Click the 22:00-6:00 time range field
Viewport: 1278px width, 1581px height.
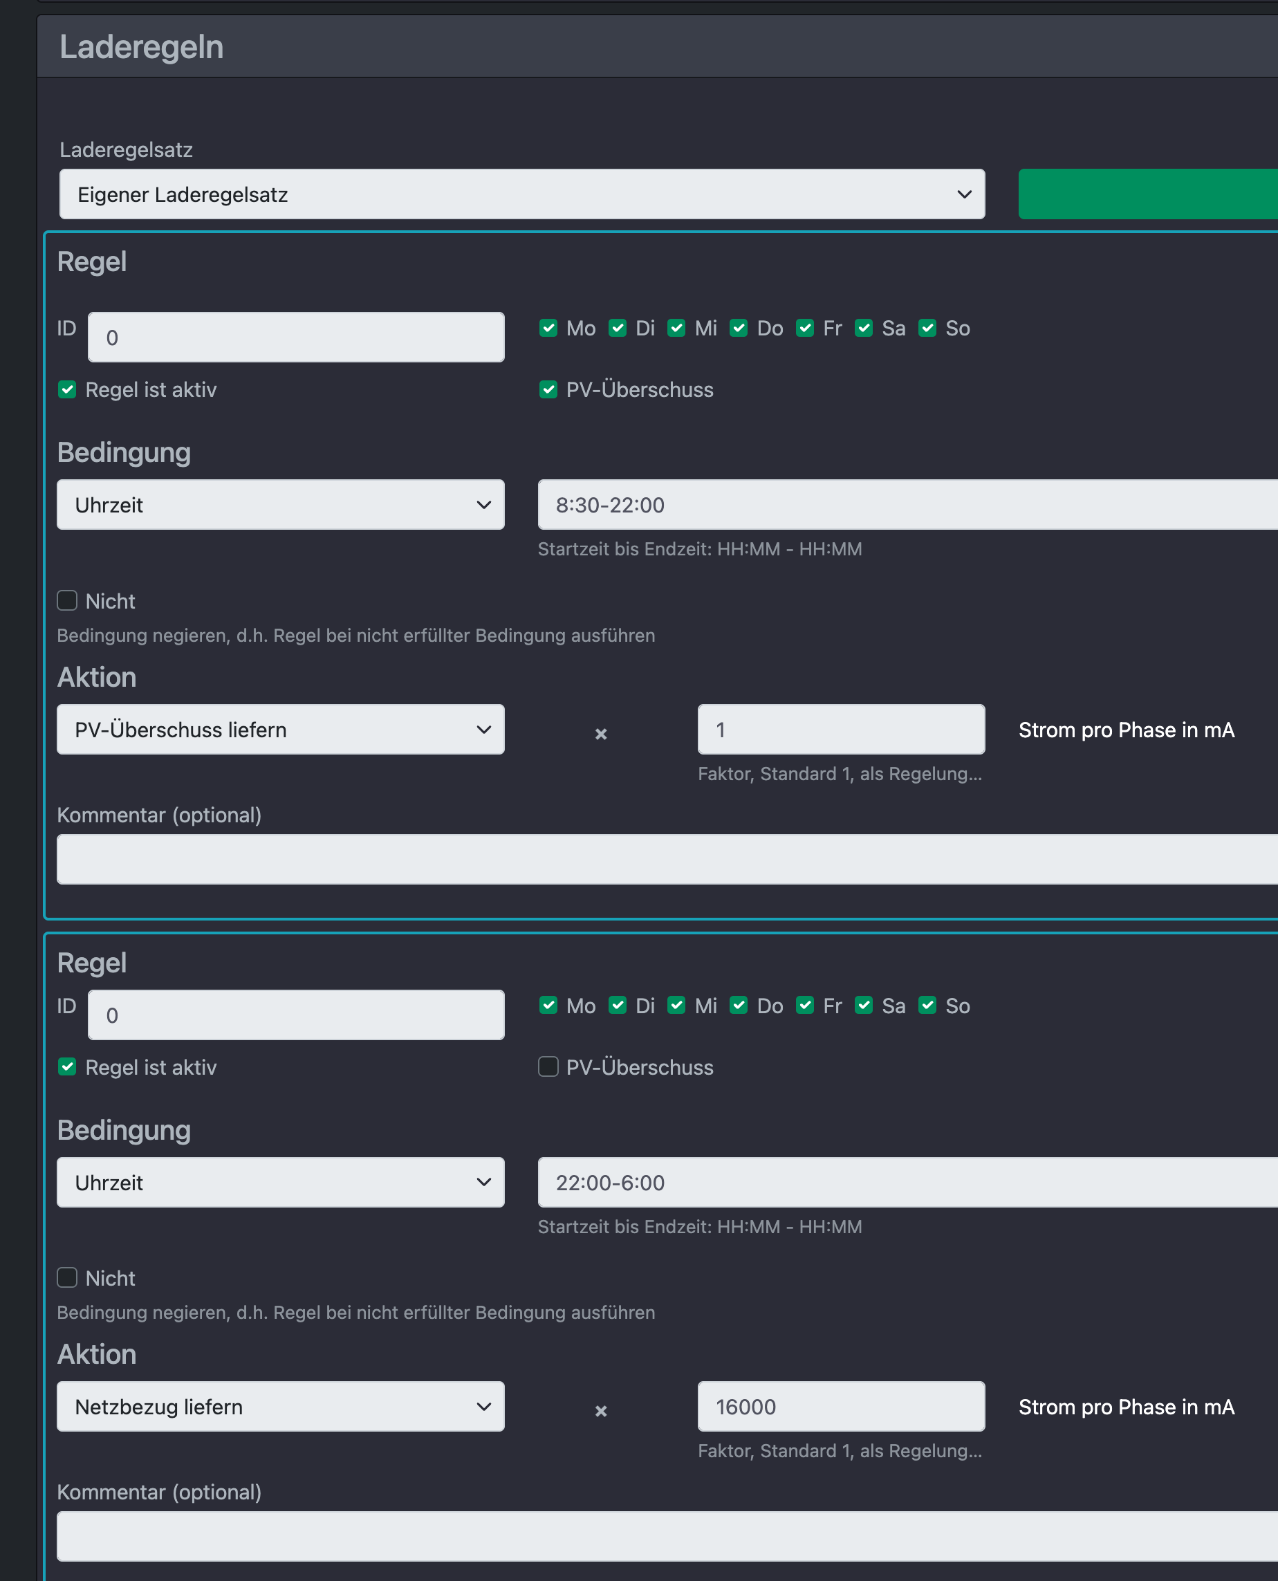[907, 1182]
